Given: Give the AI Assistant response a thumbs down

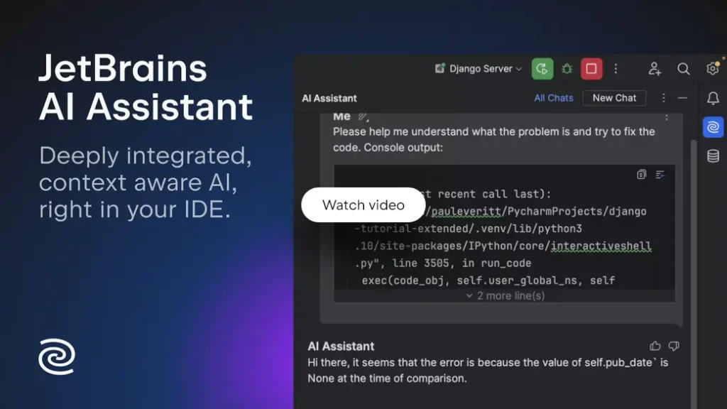Looking at the screenshot, I should coord(674,346).
